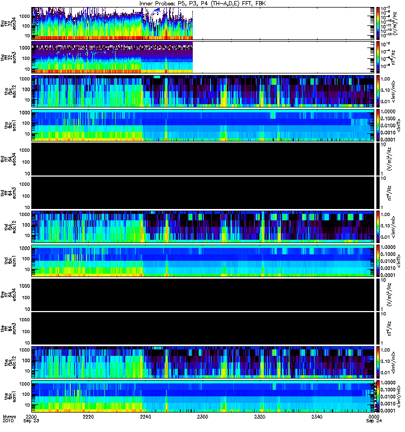Viewport: 405px width, 432px height.
Task: Click the '1.0000' colorbar value of tha fbk scm1
Action: [388, 112]
